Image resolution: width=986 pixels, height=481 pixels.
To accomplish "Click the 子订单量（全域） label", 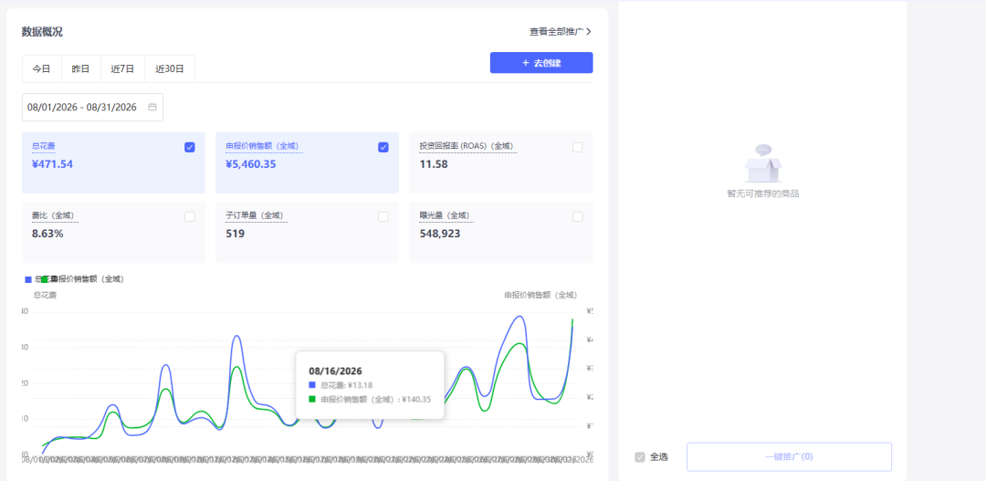I will coord(257,215).
